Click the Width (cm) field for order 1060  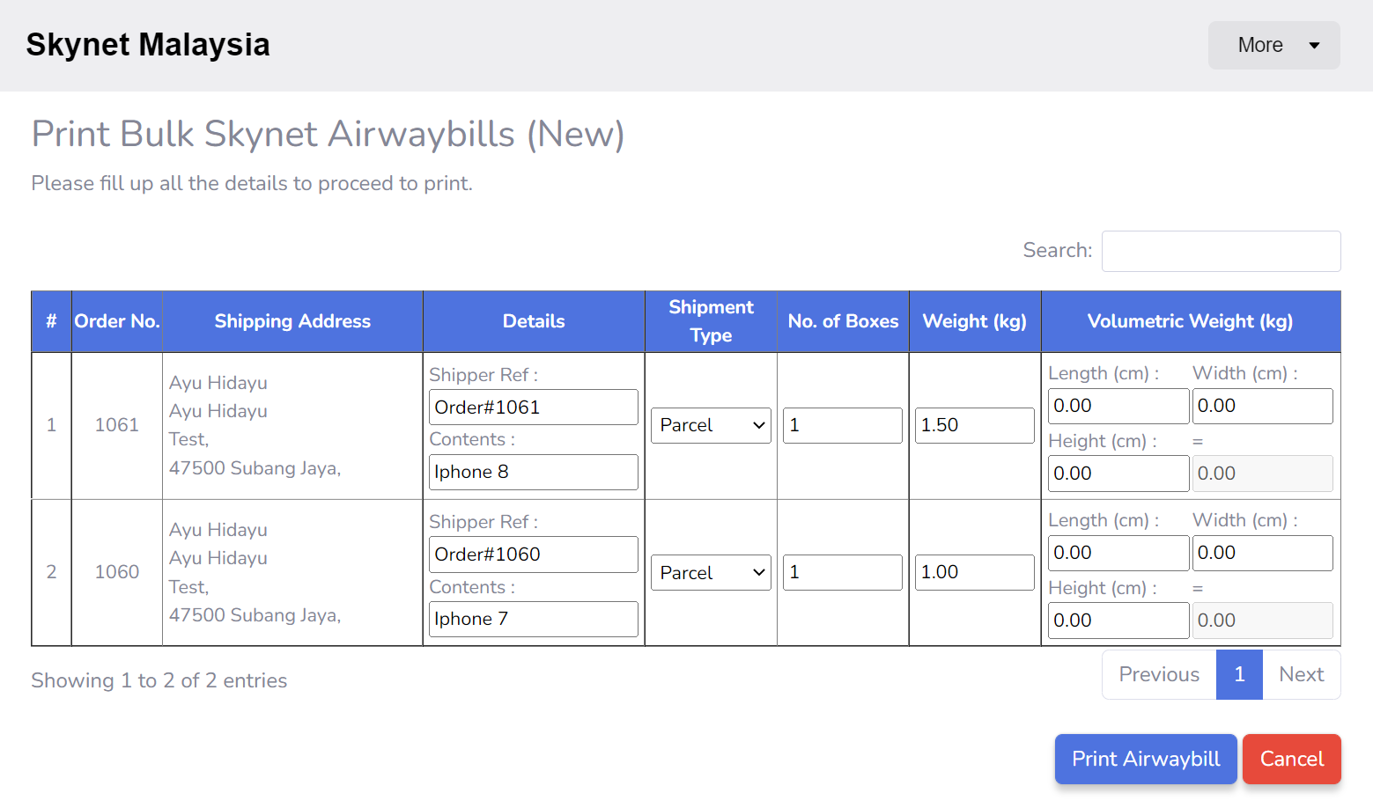pos(1261,553)
